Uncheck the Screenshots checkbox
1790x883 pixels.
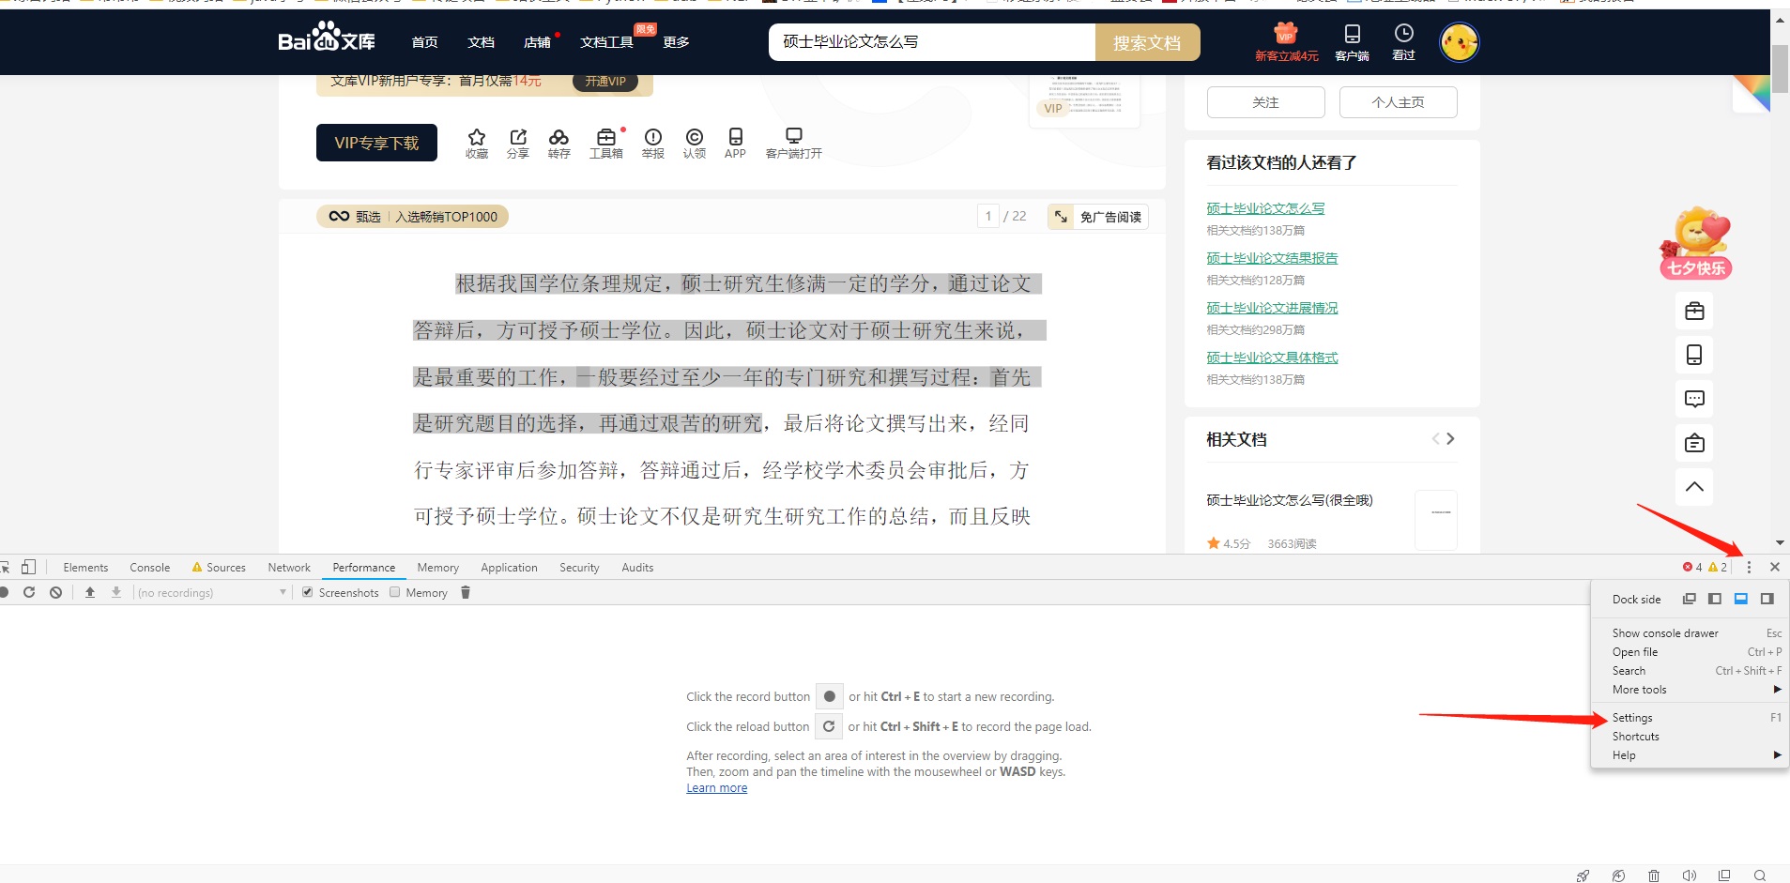tap(307, 592)
